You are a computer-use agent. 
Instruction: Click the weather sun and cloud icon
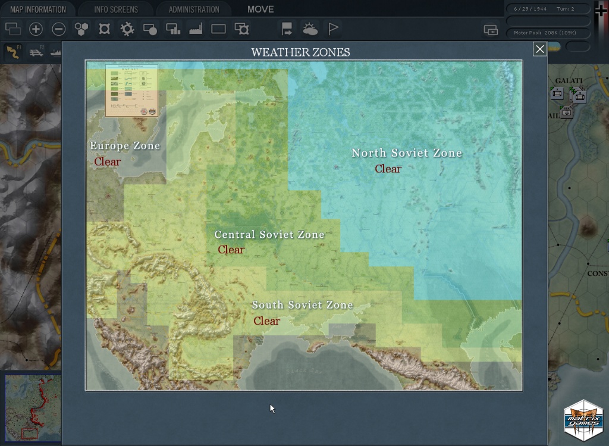coord(310,29)
